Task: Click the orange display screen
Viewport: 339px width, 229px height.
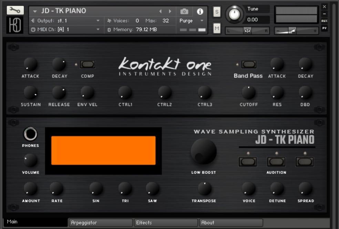Action: 103,150
